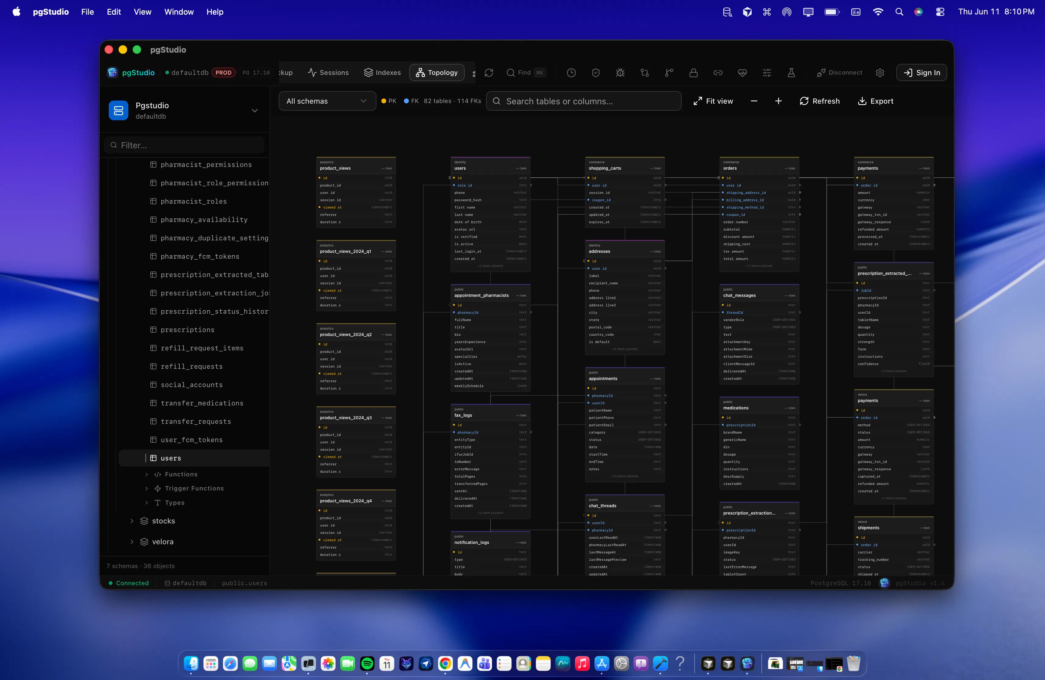
Task: Select the pharmacy_fcm_tokens table
Action: (195, 256)
